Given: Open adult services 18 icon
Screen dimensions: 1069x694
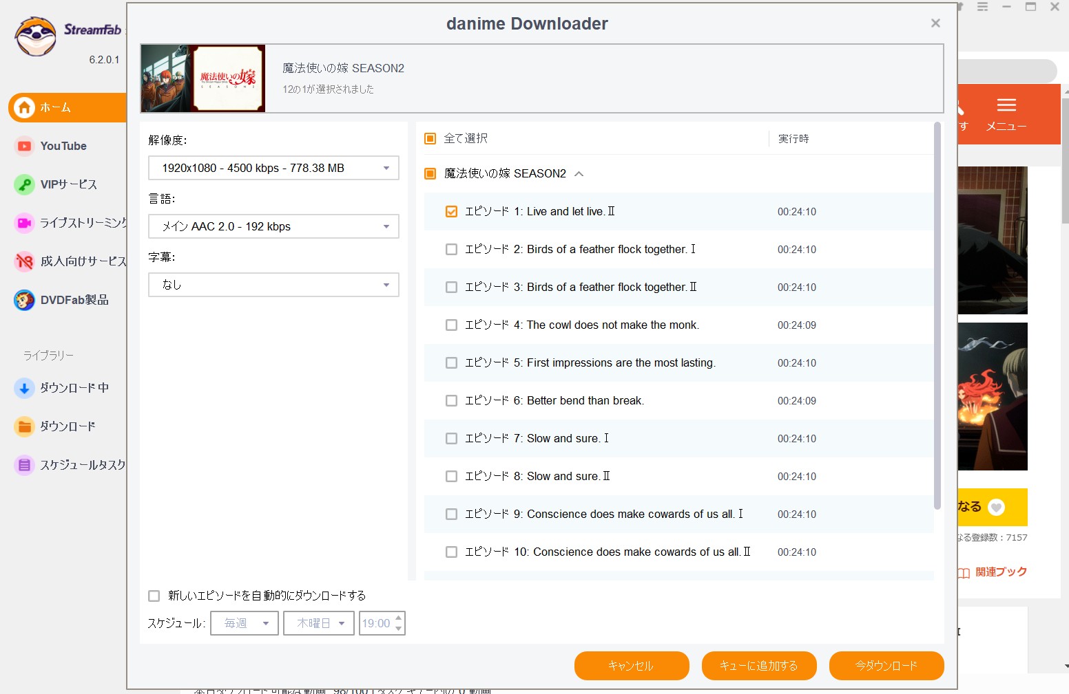Looking at the screenshot, I should 25,261.
